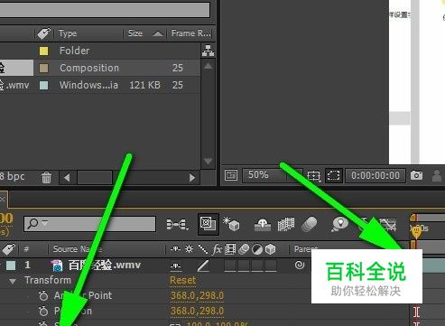Click the fx Effect column header icon
445x326 pixels.
coord(218,249)
